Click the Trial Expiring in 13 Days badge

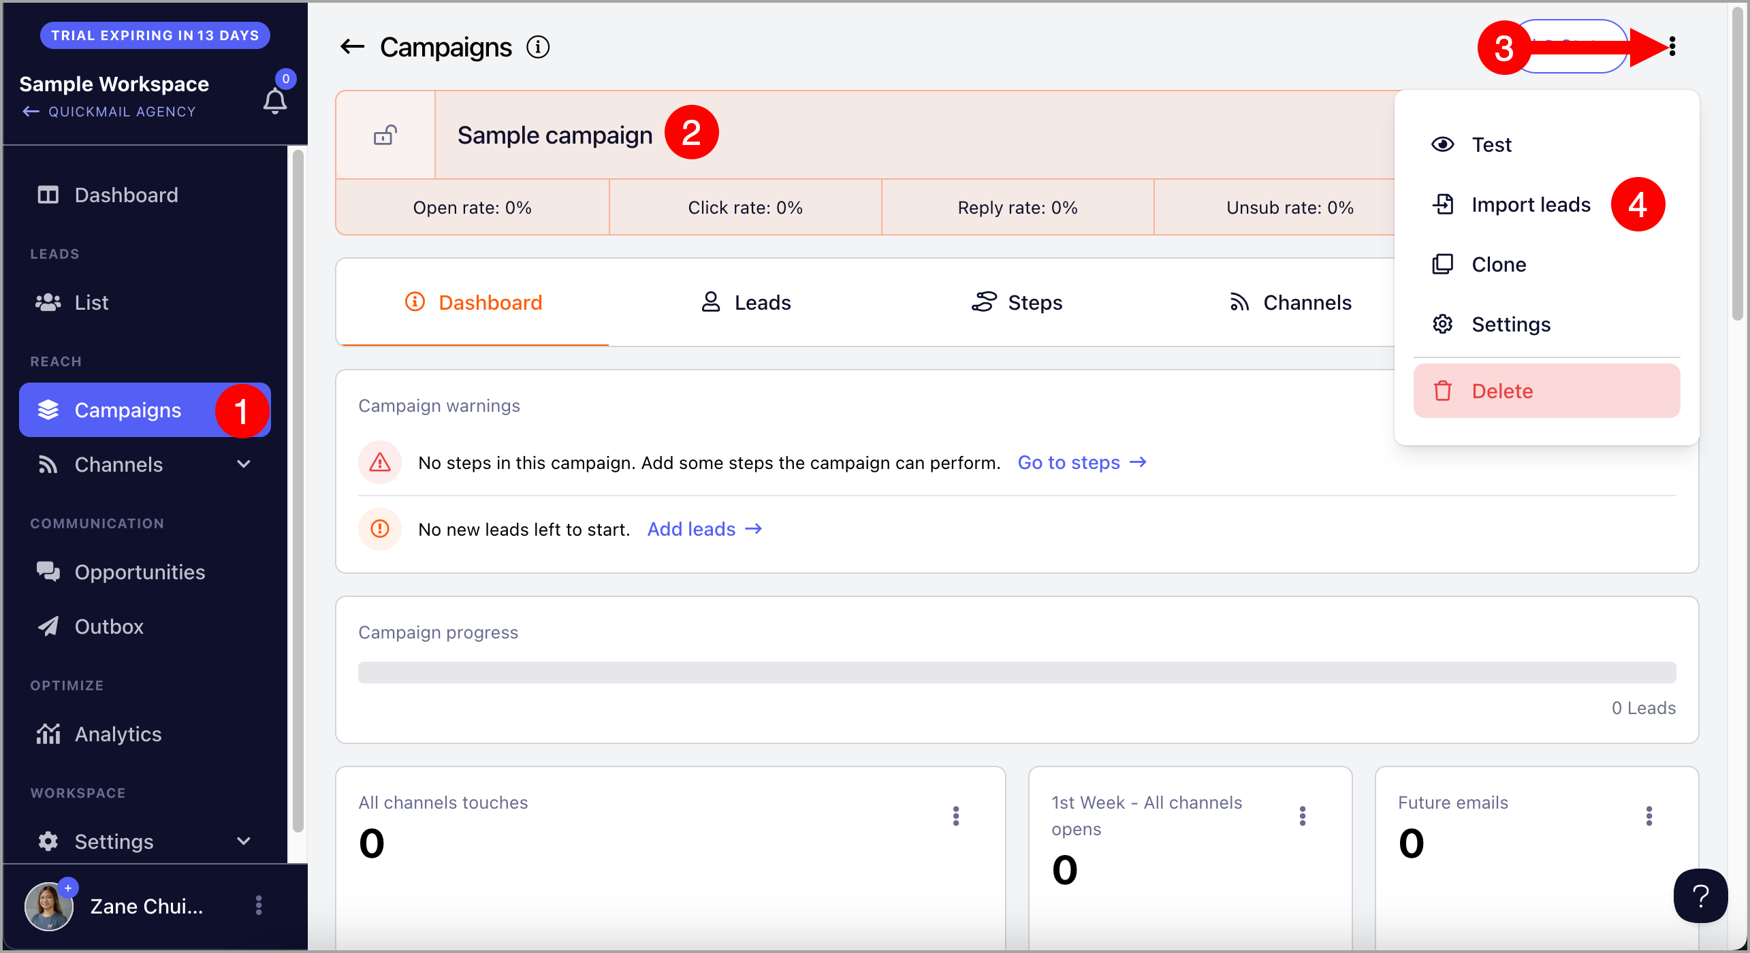pyautogui.click(x=155, y=35)
